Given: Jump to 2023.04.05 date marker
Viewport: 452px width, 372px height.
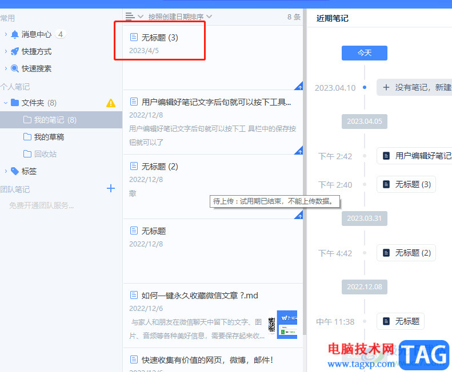Looking at the screenshot, I should pos(365,122).
